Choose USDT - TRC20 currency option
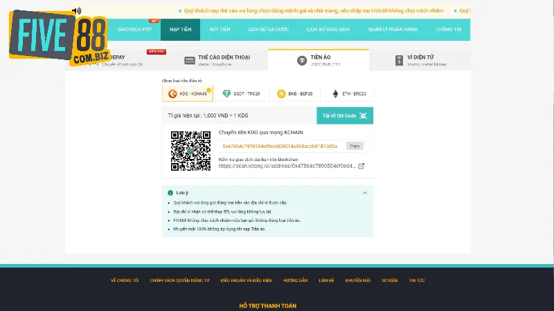Screen dimensions: 554x311 point(241,94)
